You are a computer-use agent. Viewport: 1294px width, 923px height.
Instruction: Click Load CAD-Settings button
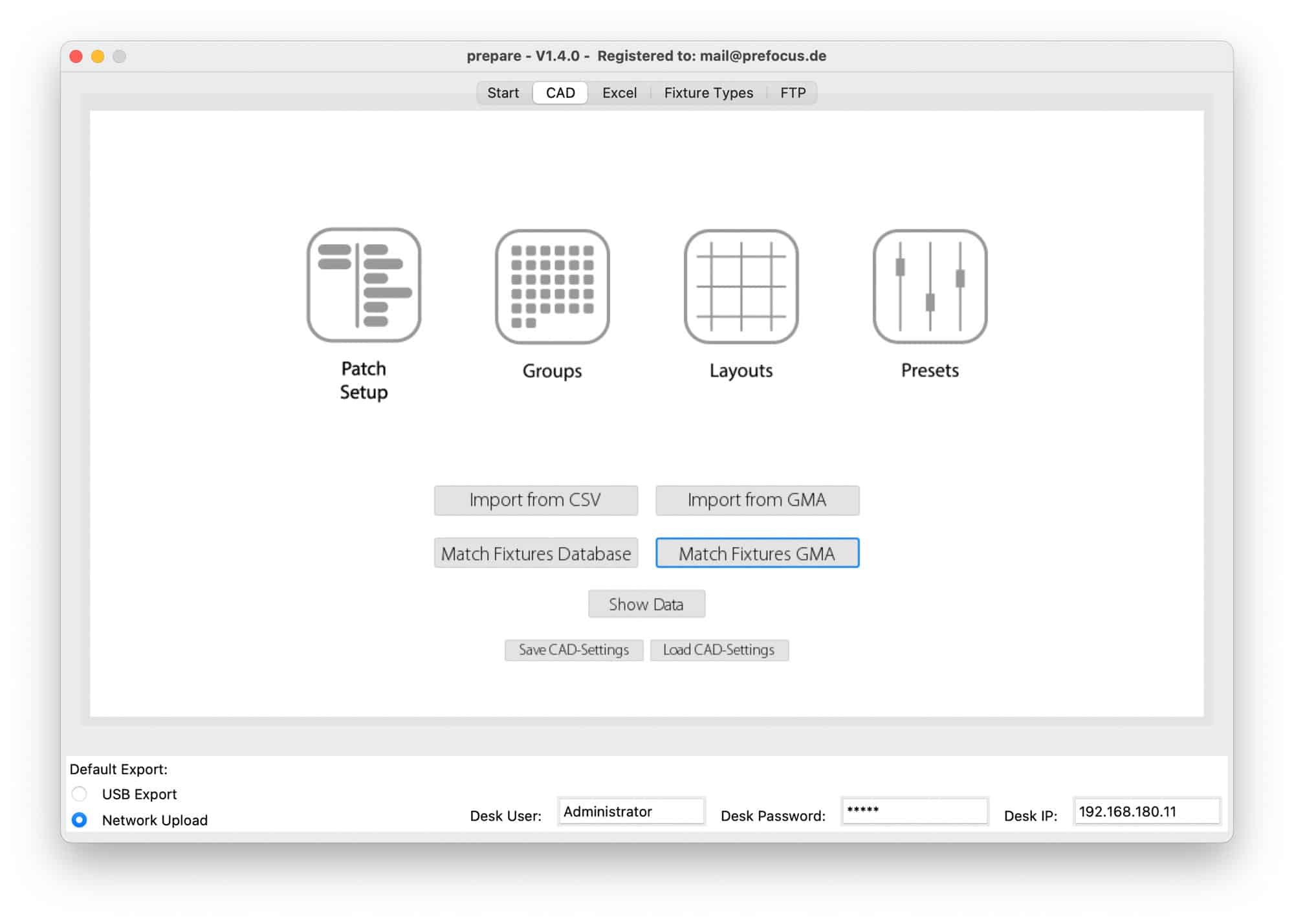coord(719,650)
